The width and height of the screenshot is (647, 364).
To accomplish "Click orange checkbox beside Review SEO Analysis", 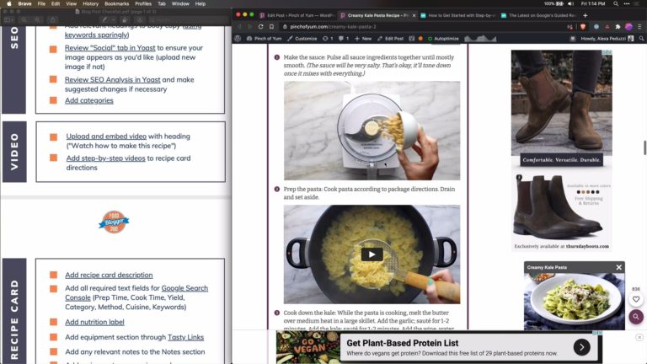I will coord(53,79).
